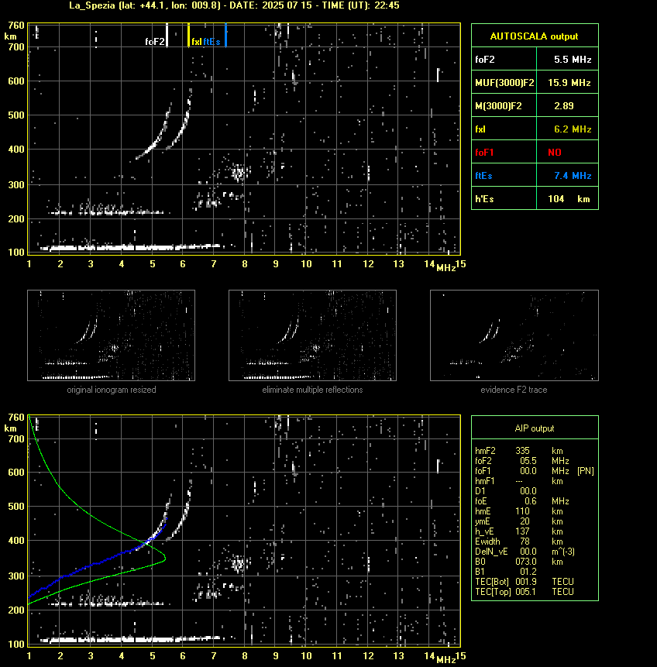Viewport: 657px width, 667px height.
Task: Select the AUTOSCALA output header
Action: (534, 36)
